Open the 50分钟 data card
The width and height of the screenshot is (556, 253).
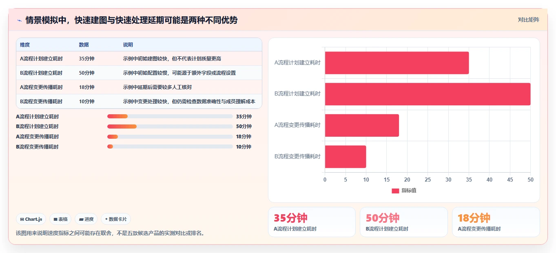click(404, 222)
